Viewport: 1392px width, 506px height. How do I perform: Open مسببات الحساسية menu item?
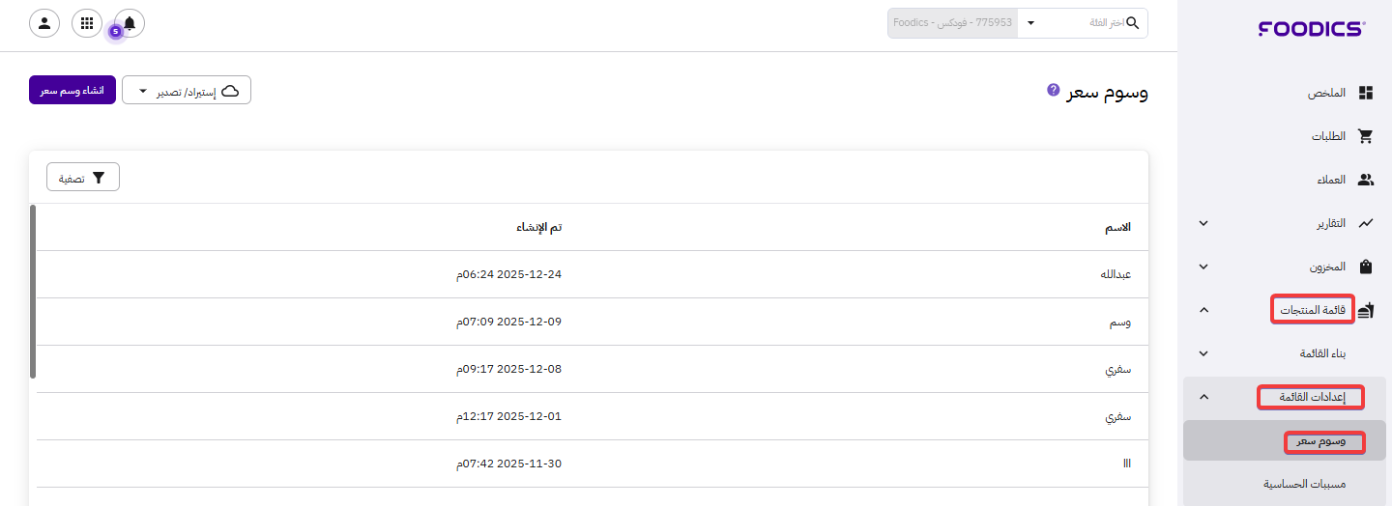click(1304, 484)
